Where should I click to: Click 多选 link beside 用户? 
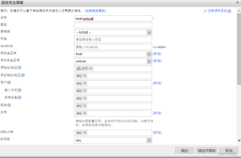coord(157,83)
